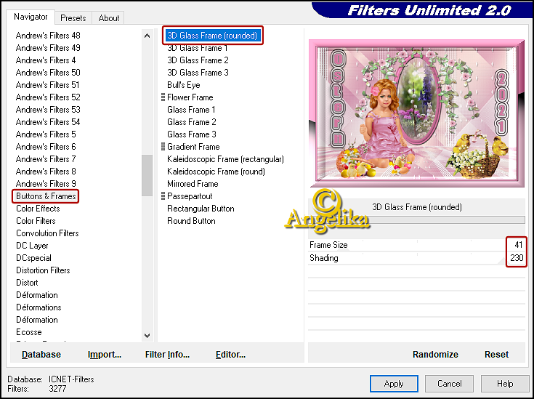Click the Import... button
Viewport: 534px width, 399px height.
point(105,355)
